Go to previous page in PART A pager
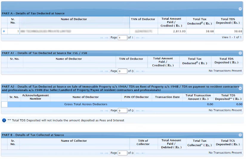This screenshot has width=246, height=159. (106, 38)
